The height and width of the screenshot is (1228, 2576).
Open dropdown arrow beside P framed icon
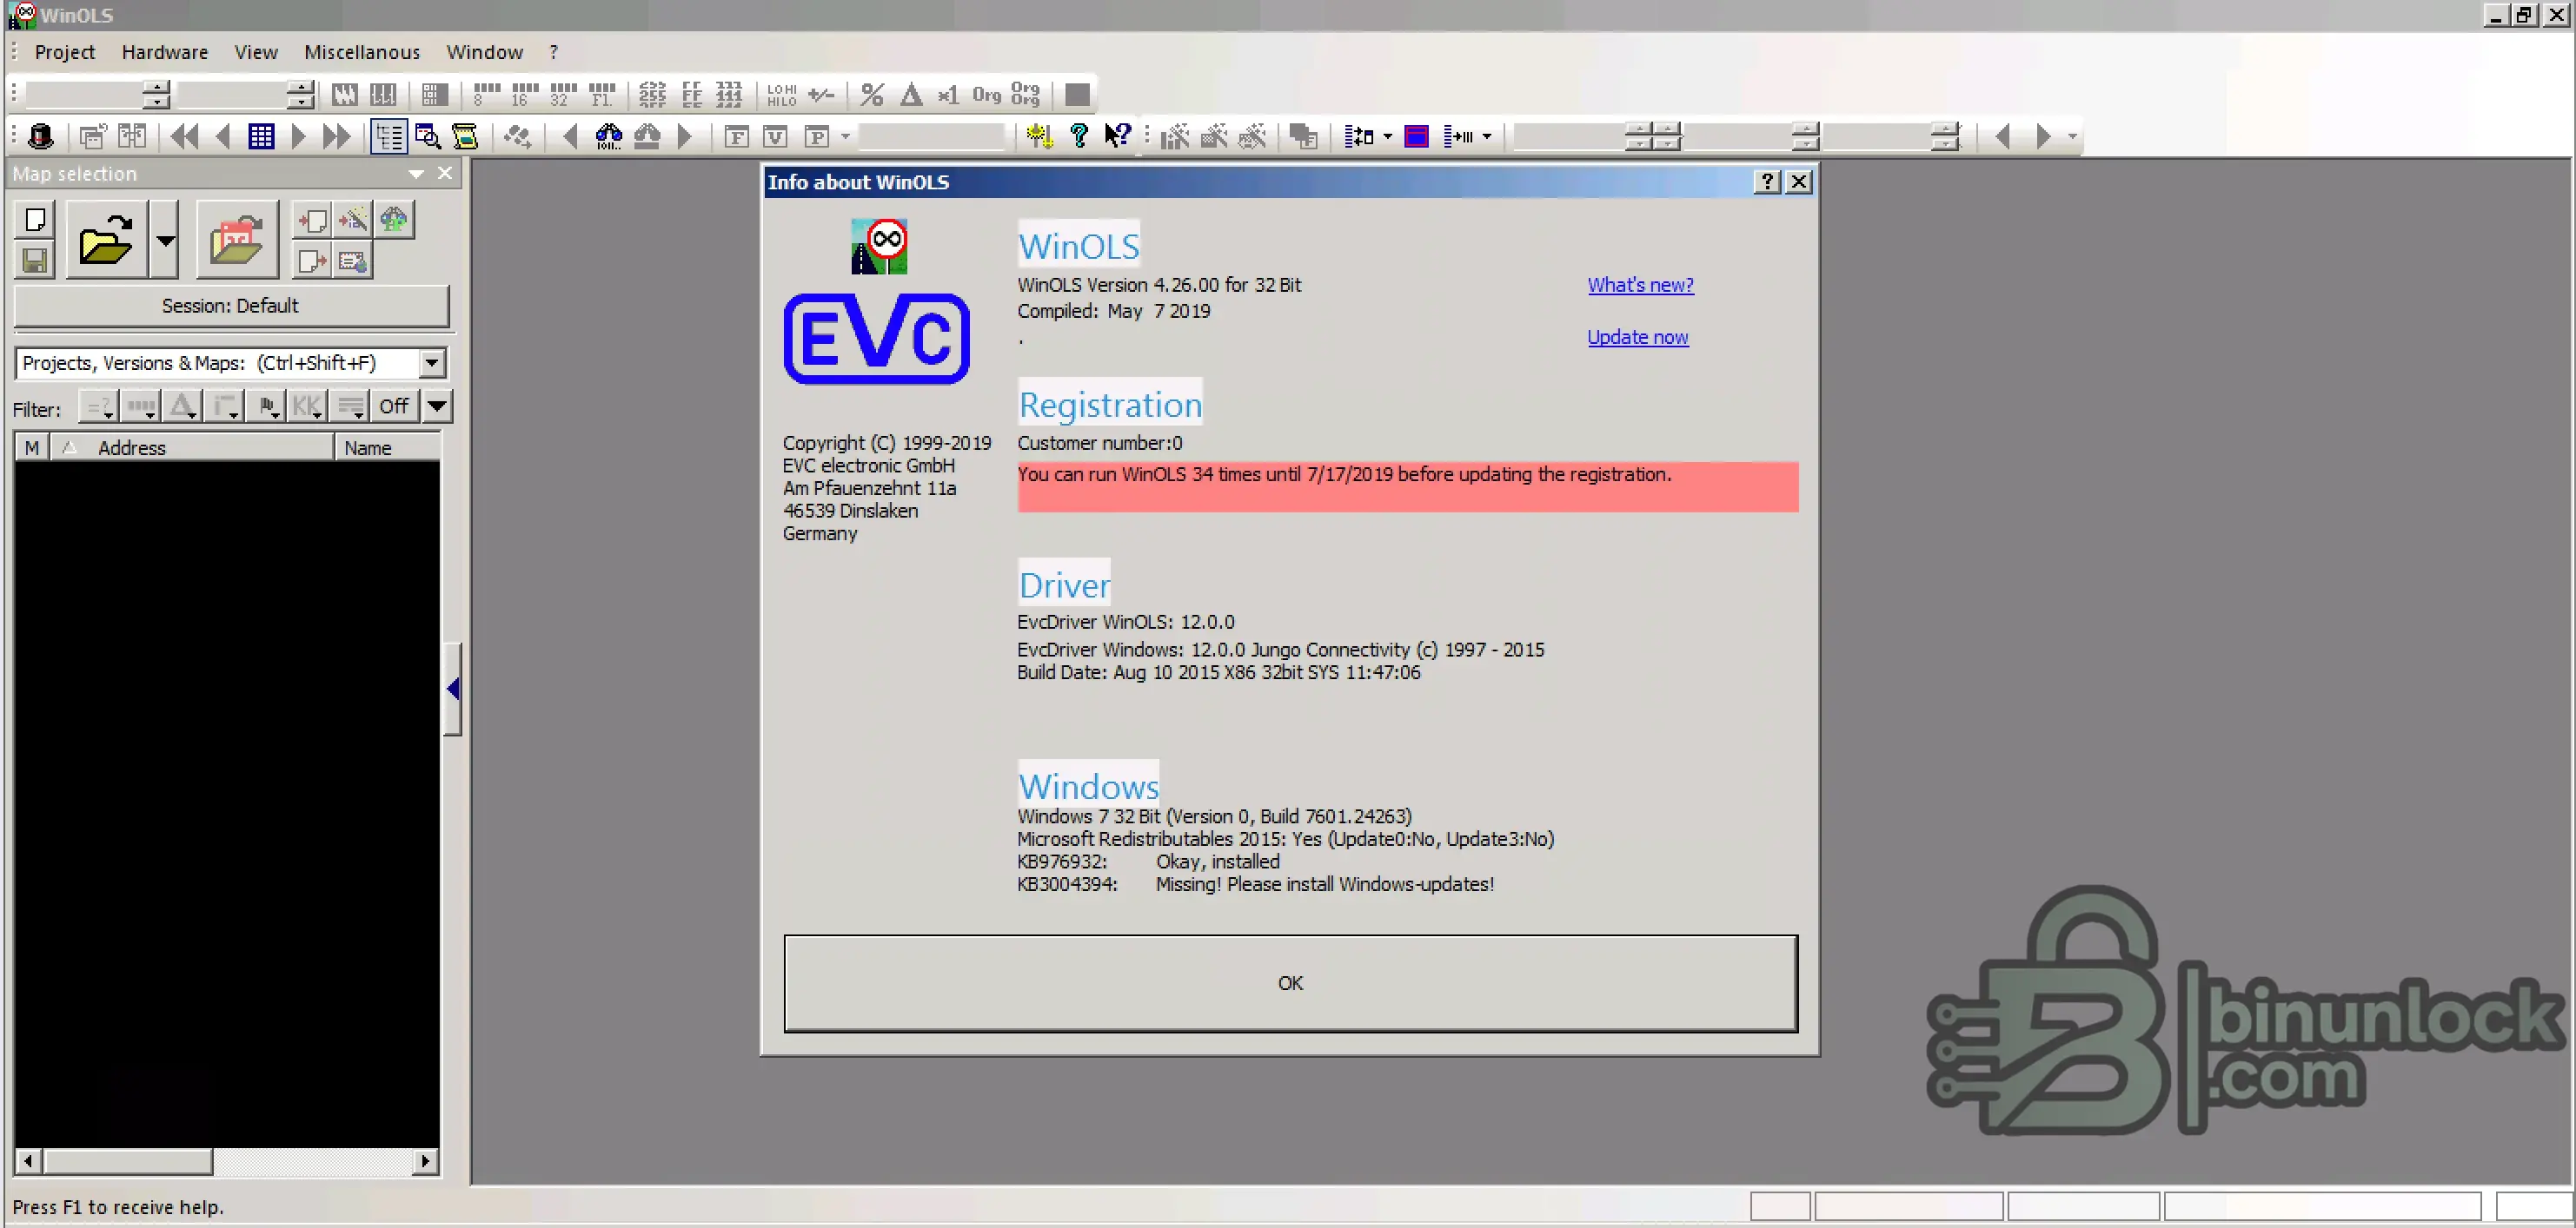point(846,135)
